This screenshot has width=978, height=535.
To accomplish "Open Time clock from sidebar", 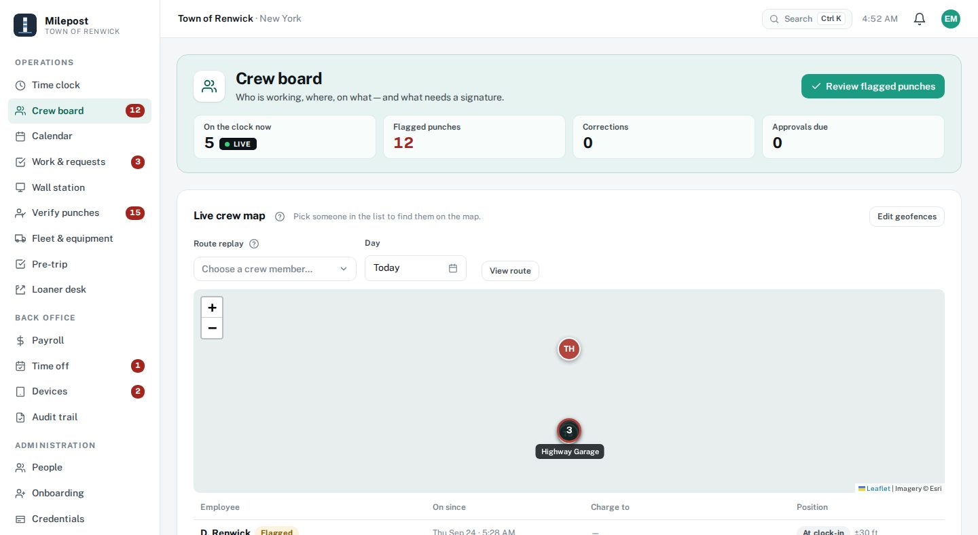I will coord(79,85).
